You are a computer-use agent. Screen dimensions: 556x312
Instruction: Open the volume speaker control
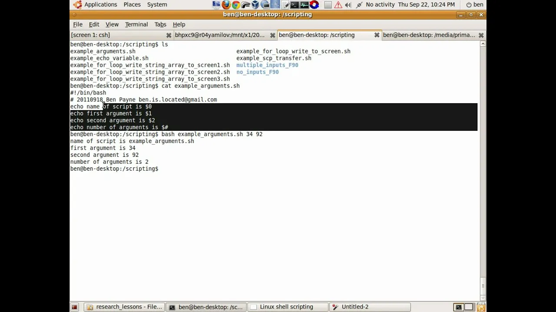click(x=348, y=5)
